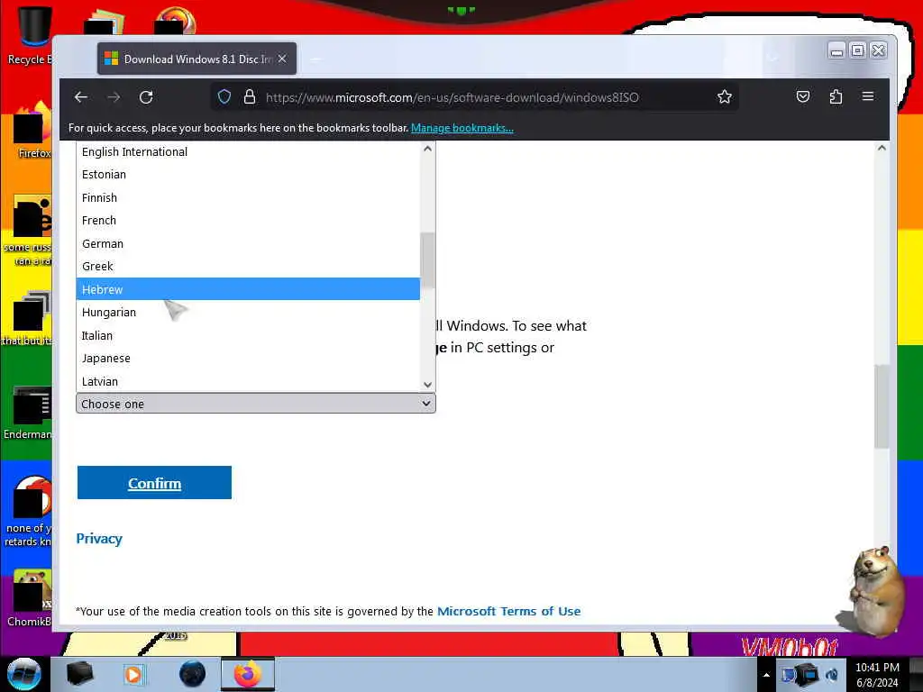The image size is (923, 692).
Task: Select the 'some russ' desktop icon
Action: point(30,231)
